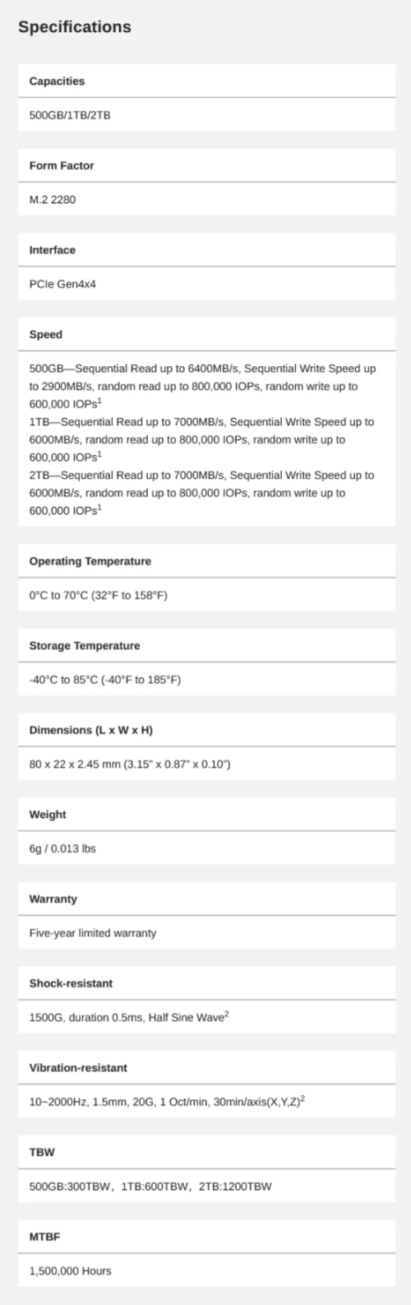Click the 6g / 0.013 lbs weight value

62,848
